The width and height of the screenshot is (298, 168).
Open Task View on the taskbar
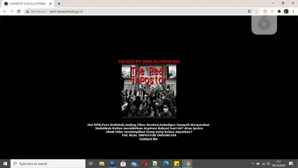(x=91, y=164)
